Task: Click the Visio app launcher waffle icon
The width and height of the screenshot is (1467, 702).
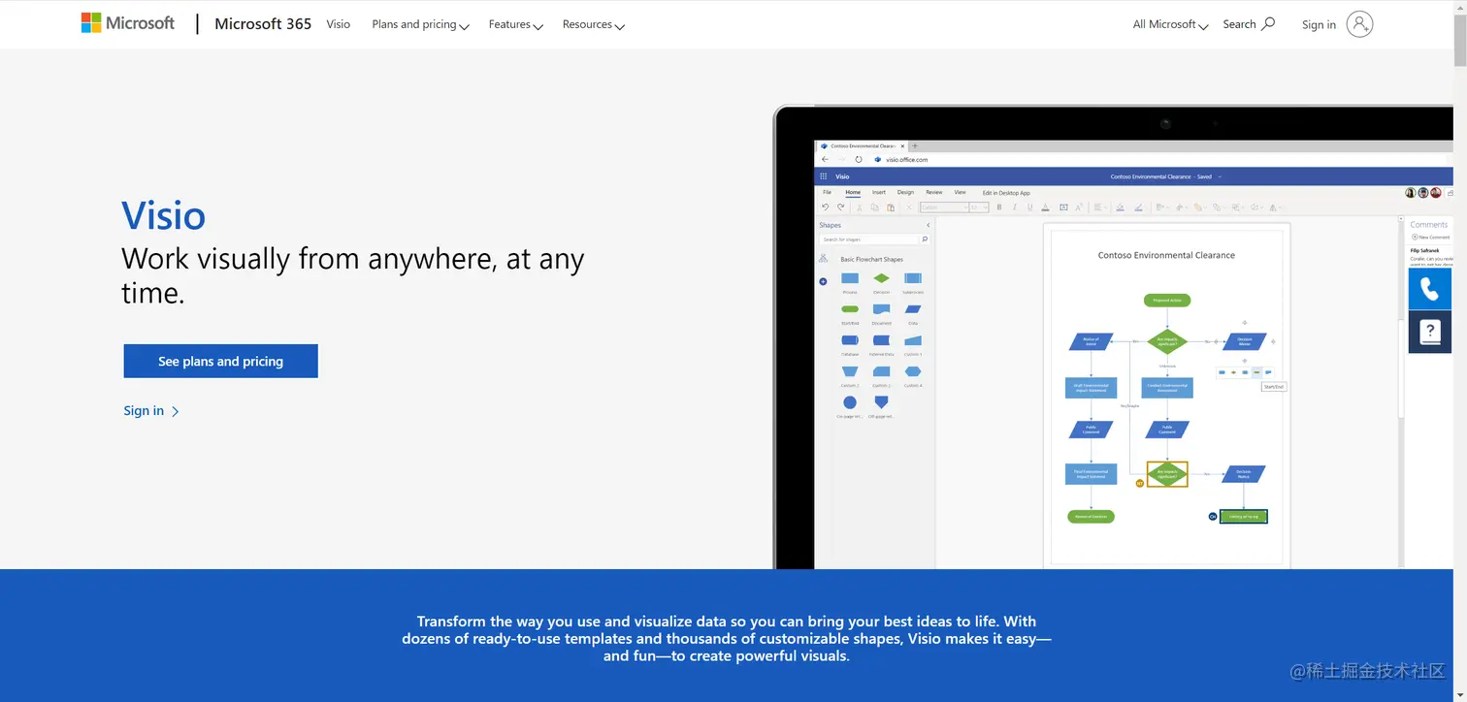Action: coord(824,176)
